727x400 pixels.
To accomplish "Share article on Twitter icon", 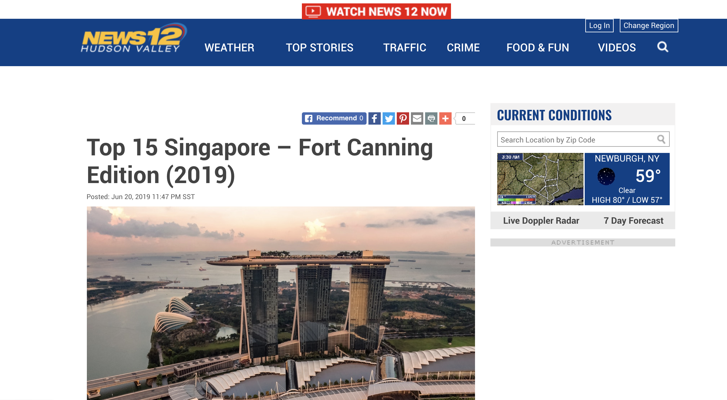I will pyautogui.click(x=388, y=118).
